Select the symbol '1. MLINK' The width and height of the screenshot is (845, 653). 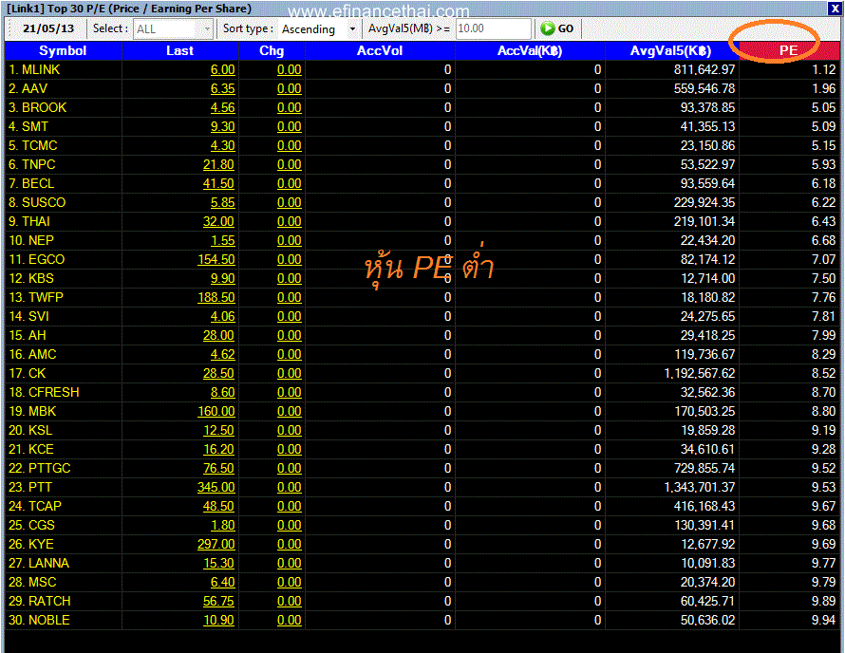[x=34, y=69]
